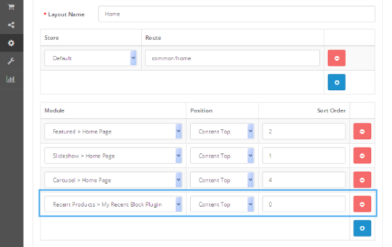Remove the Slideshow > Home Page module
Image resolution: width=392 pixels, height=247 pixels.
[362, 156]
